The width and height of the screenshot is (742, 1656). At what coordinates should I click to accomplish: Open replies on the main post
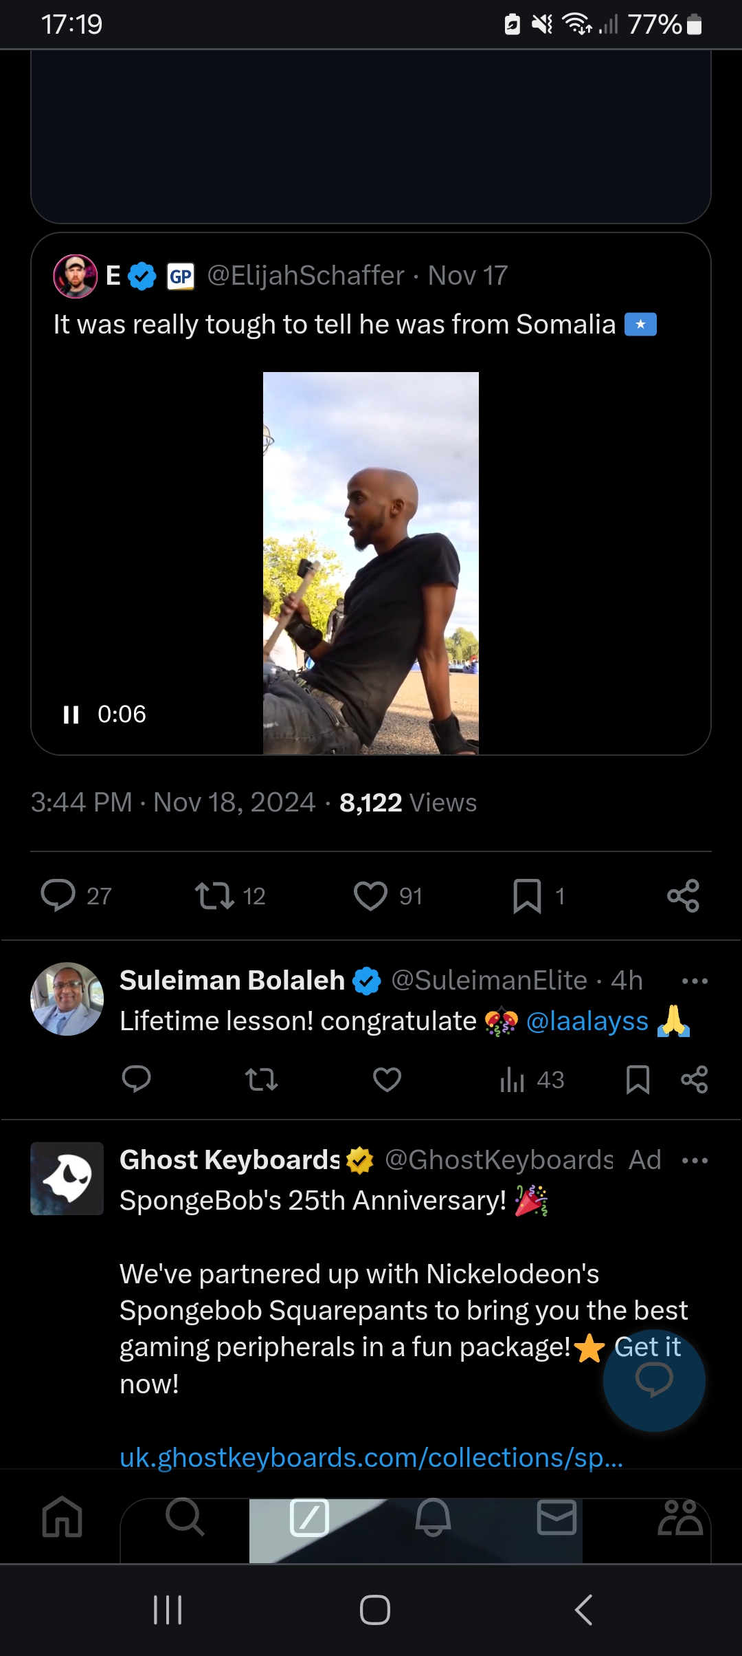click(x=58, y=896)
